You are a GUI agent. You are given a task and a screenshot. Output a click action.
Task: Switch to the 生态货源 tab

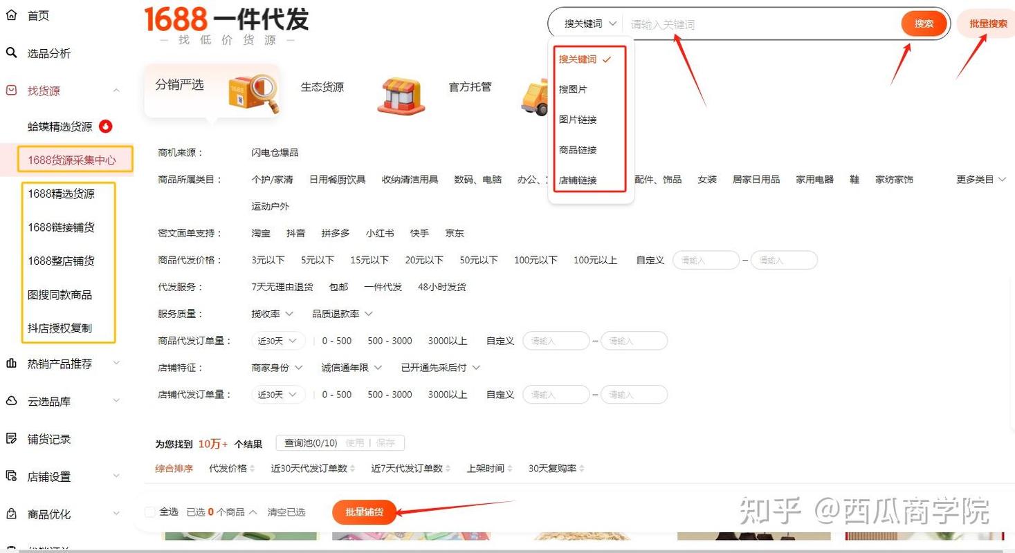pos(322,87)
